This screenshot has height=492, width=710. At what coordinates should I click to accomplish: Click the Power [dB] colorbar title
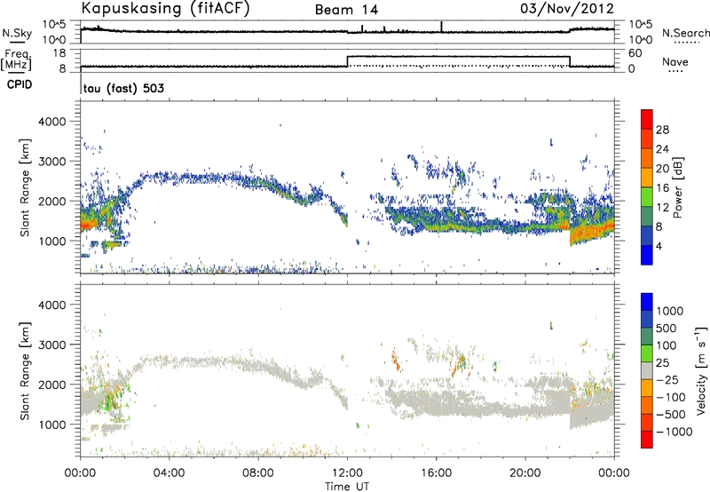(677, 187)
